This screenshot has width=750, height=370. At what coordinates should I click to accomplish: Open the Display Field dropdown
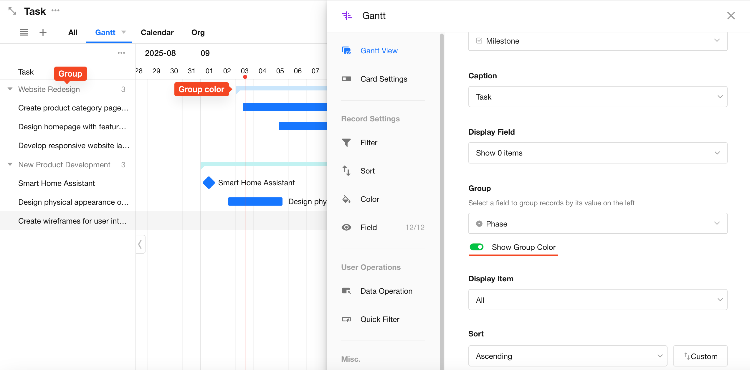(597, 153)
